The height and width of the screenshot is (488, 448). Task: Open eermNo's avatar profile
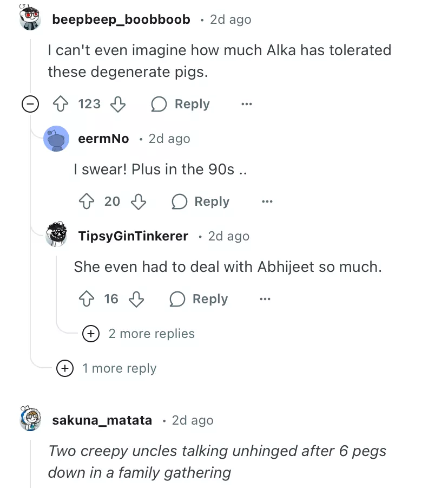point(56,139)
